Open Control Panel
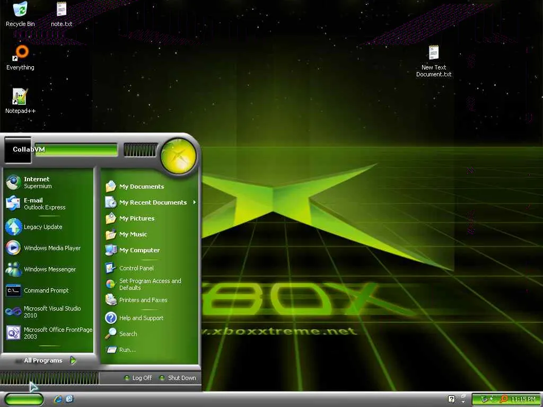The image size is (543, 407). pos(150,268)
